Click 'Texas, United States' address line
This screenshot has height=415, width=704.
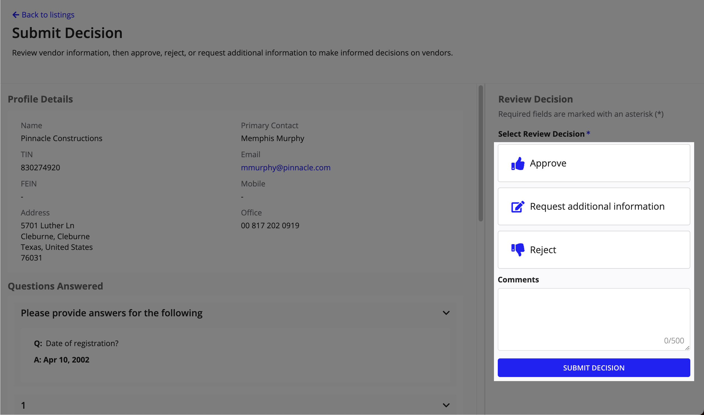tap(57, 247)
